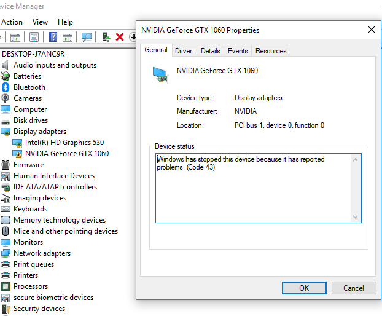
Task: Select the Print queues tree item
Action: (x=34, y=264)
